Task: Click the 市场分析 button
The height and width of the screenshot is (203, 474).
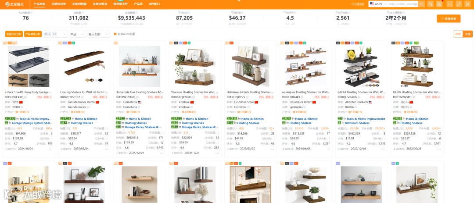Action: click(449, 18)
